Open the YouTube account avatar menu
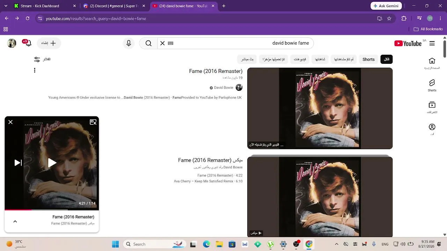This screenshot has width=447, height=251. pos(12,43)
